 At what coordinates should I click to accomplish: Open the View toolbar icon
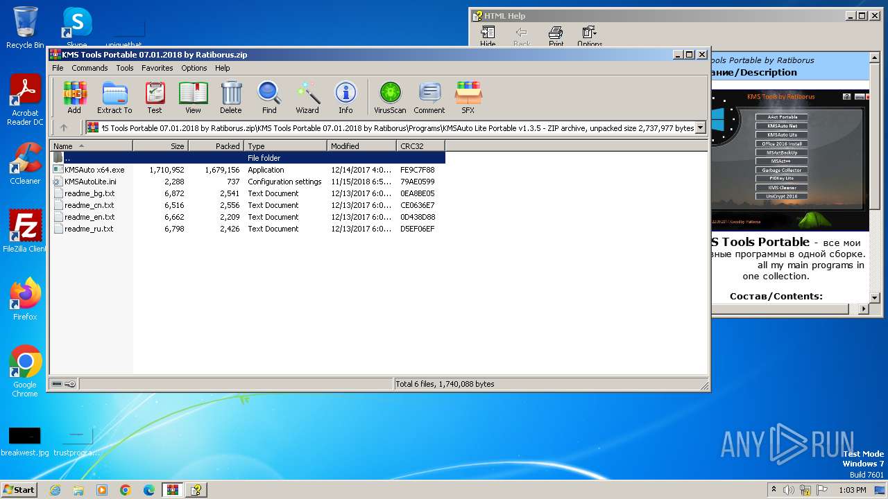[x=193, y=97]
